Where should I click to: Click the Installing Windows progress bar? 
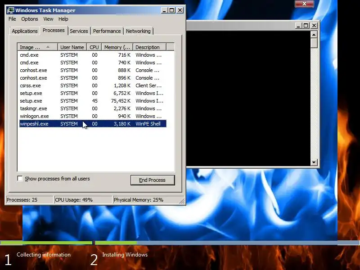pos(227,243)
